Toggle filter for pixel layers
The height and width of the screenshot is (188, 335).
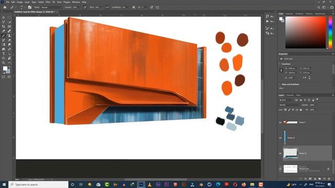coord(296,100)
